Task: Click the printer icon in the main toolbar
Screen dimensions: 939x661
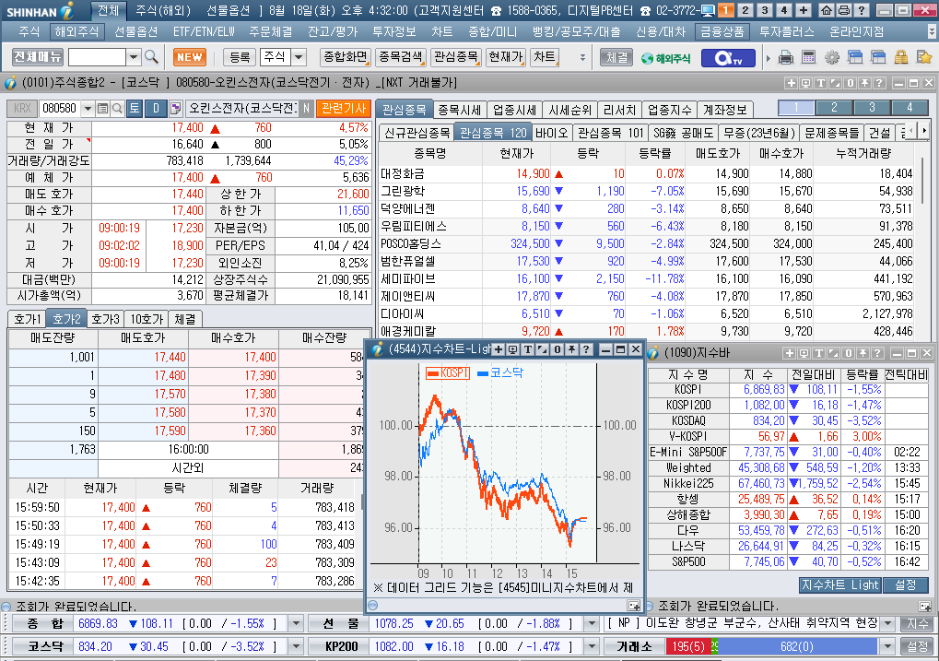Action: [786, 57]
